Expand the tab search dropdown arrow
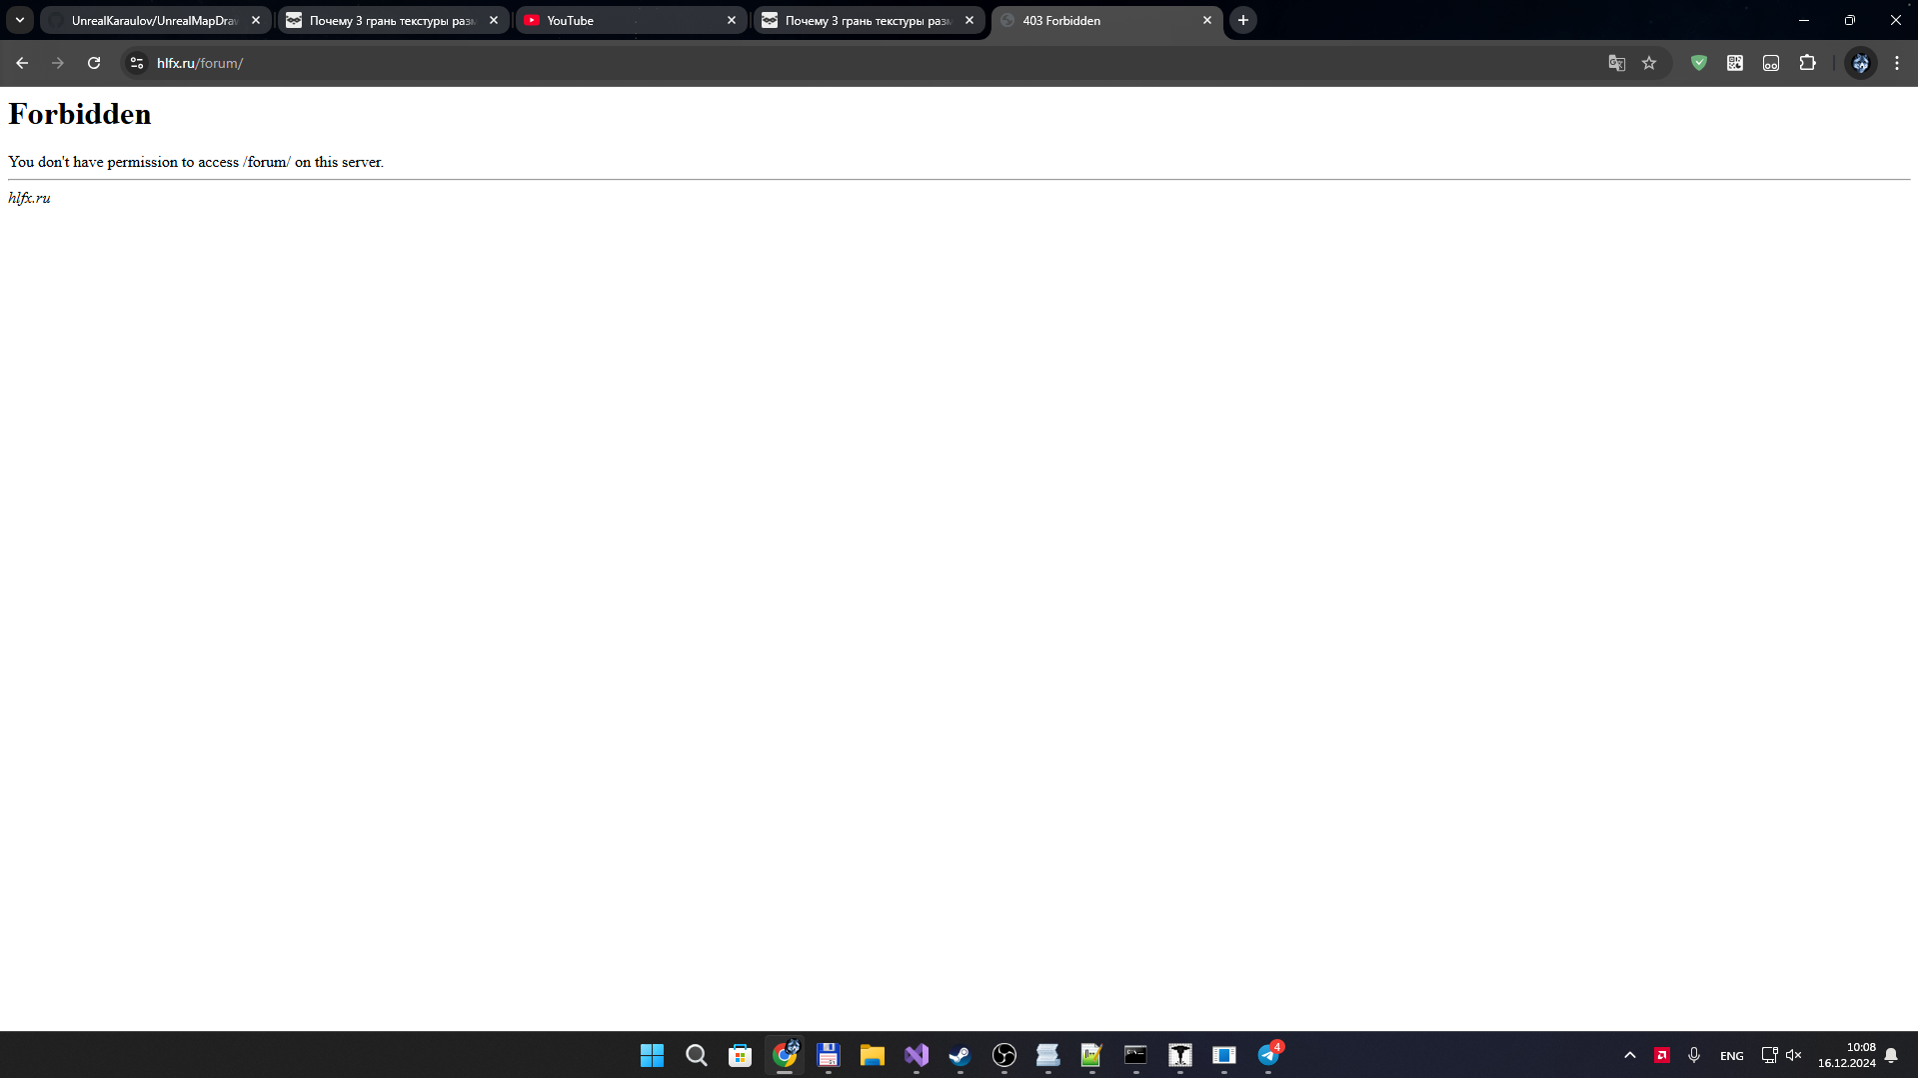 pos(20,20)
